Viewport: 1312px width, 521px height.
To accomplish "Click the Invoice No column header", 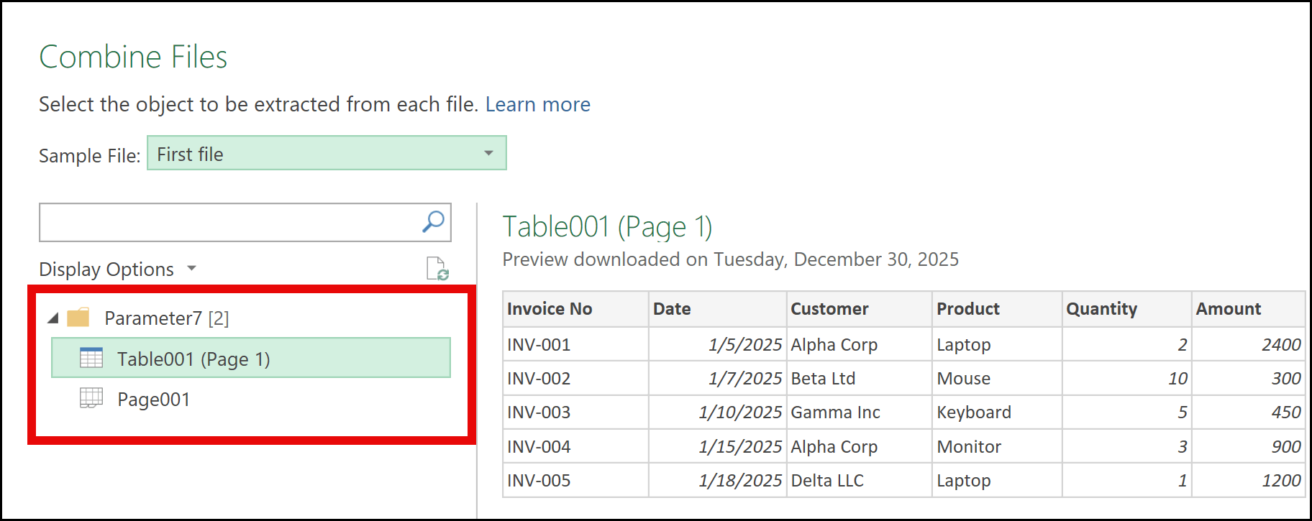I will pos(550,309).
